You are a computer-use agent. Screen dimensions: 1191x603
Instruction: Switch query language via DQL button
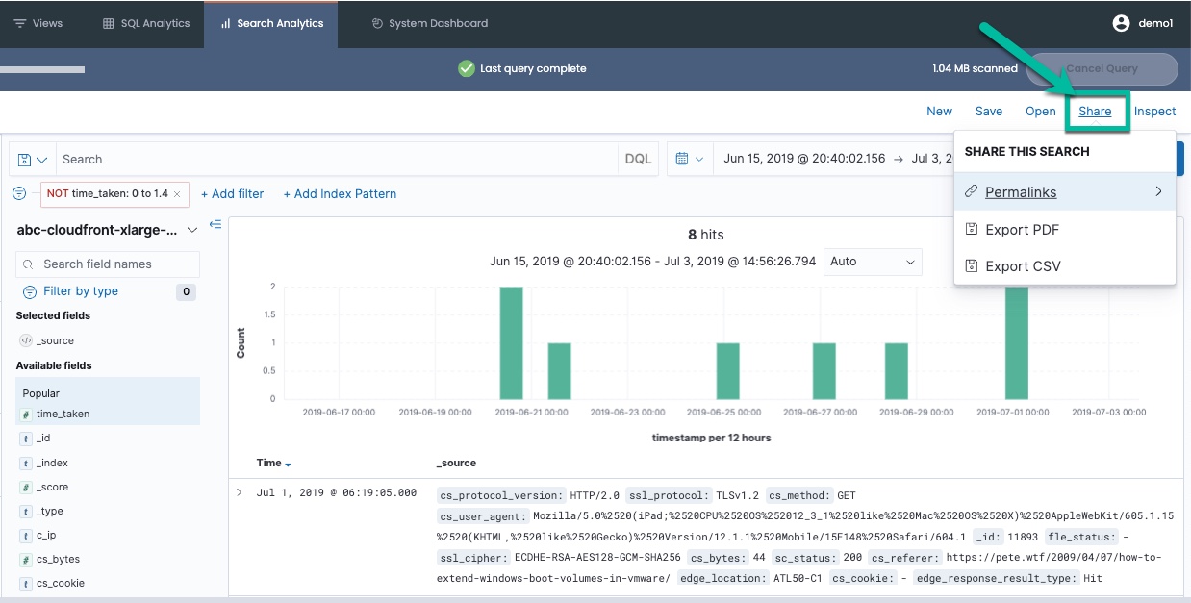[638, 160]
